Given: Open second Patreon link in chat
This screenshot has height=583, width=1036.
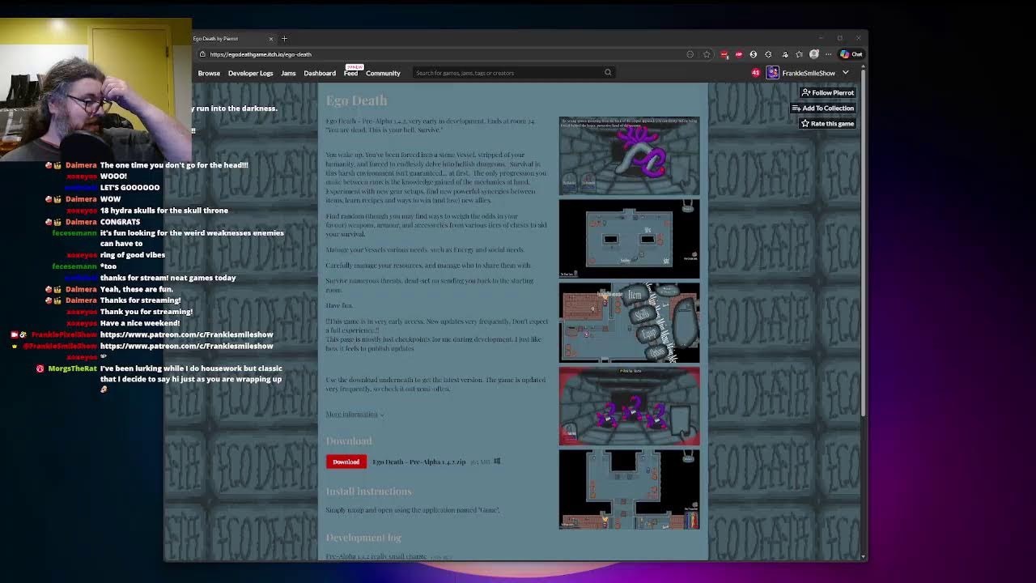Looking at the screenshot, I should [x=186, y=346].
